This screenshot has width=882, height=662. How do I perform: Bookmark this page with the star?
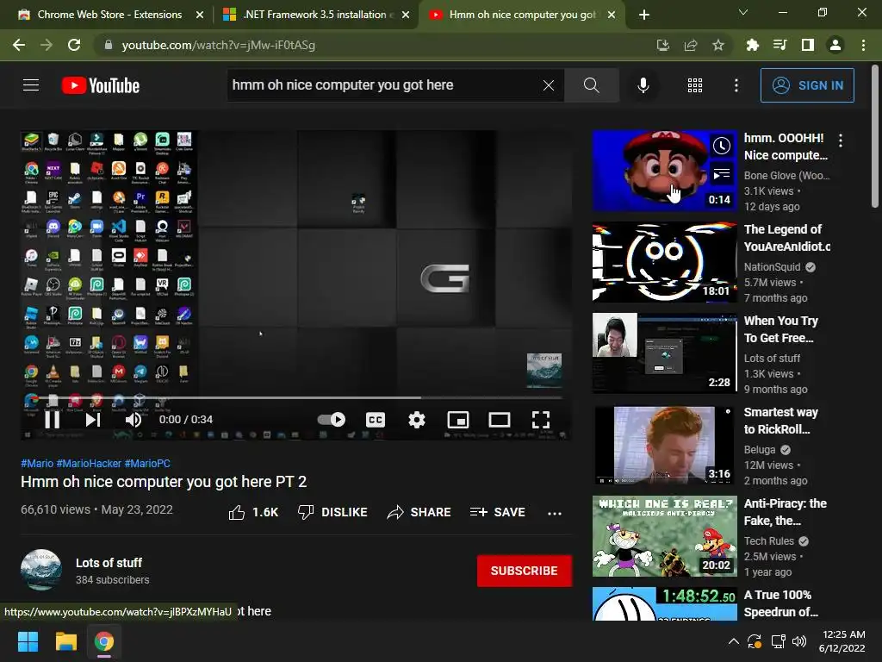click(718, 45)
